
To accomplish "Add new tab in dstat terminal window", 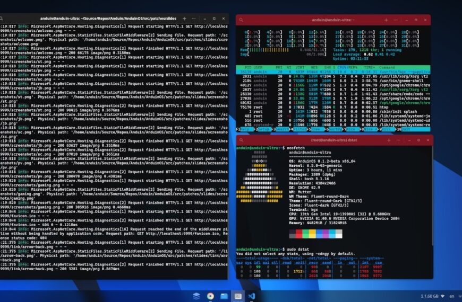I will click(x=389, y=140).
